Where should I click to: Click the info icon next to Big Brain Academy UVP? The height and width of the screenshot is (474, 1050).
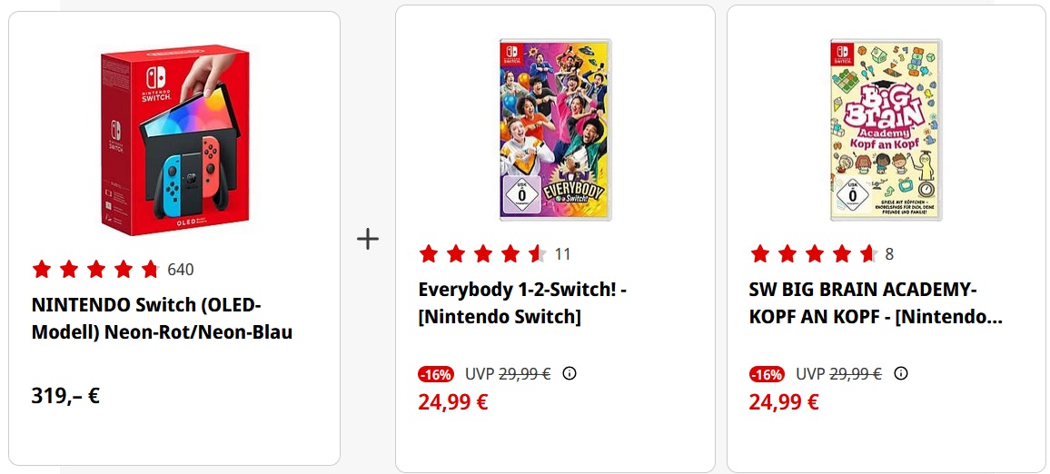(x=900, y=373)
